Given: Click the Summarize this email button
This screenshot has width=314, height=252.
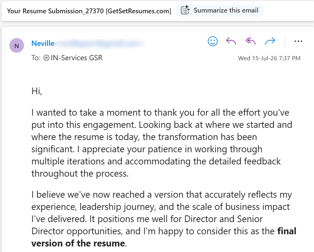Looking at the screenshot, I should tap(220, 10).
